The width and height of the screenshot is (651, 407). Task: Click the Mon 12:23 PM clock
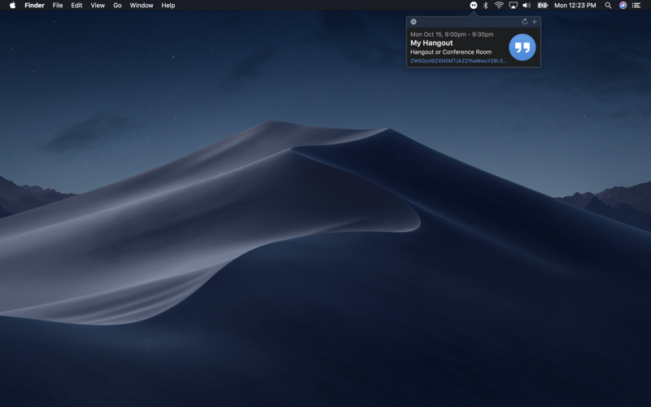pos(575,6)
